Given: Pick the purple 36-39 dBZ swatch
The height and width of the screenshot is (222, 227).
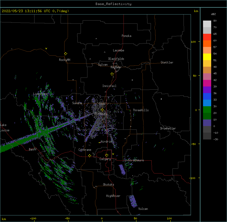Looking at the screenshot, I should [x=207, y=90].
